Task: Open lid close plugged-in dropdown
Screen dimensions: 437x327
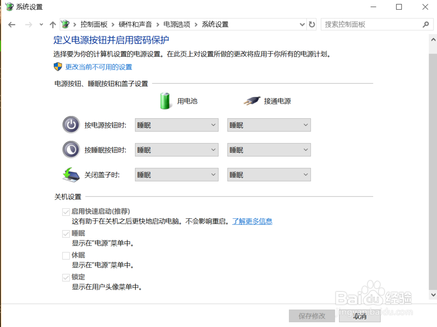Action: coord(269,175)
